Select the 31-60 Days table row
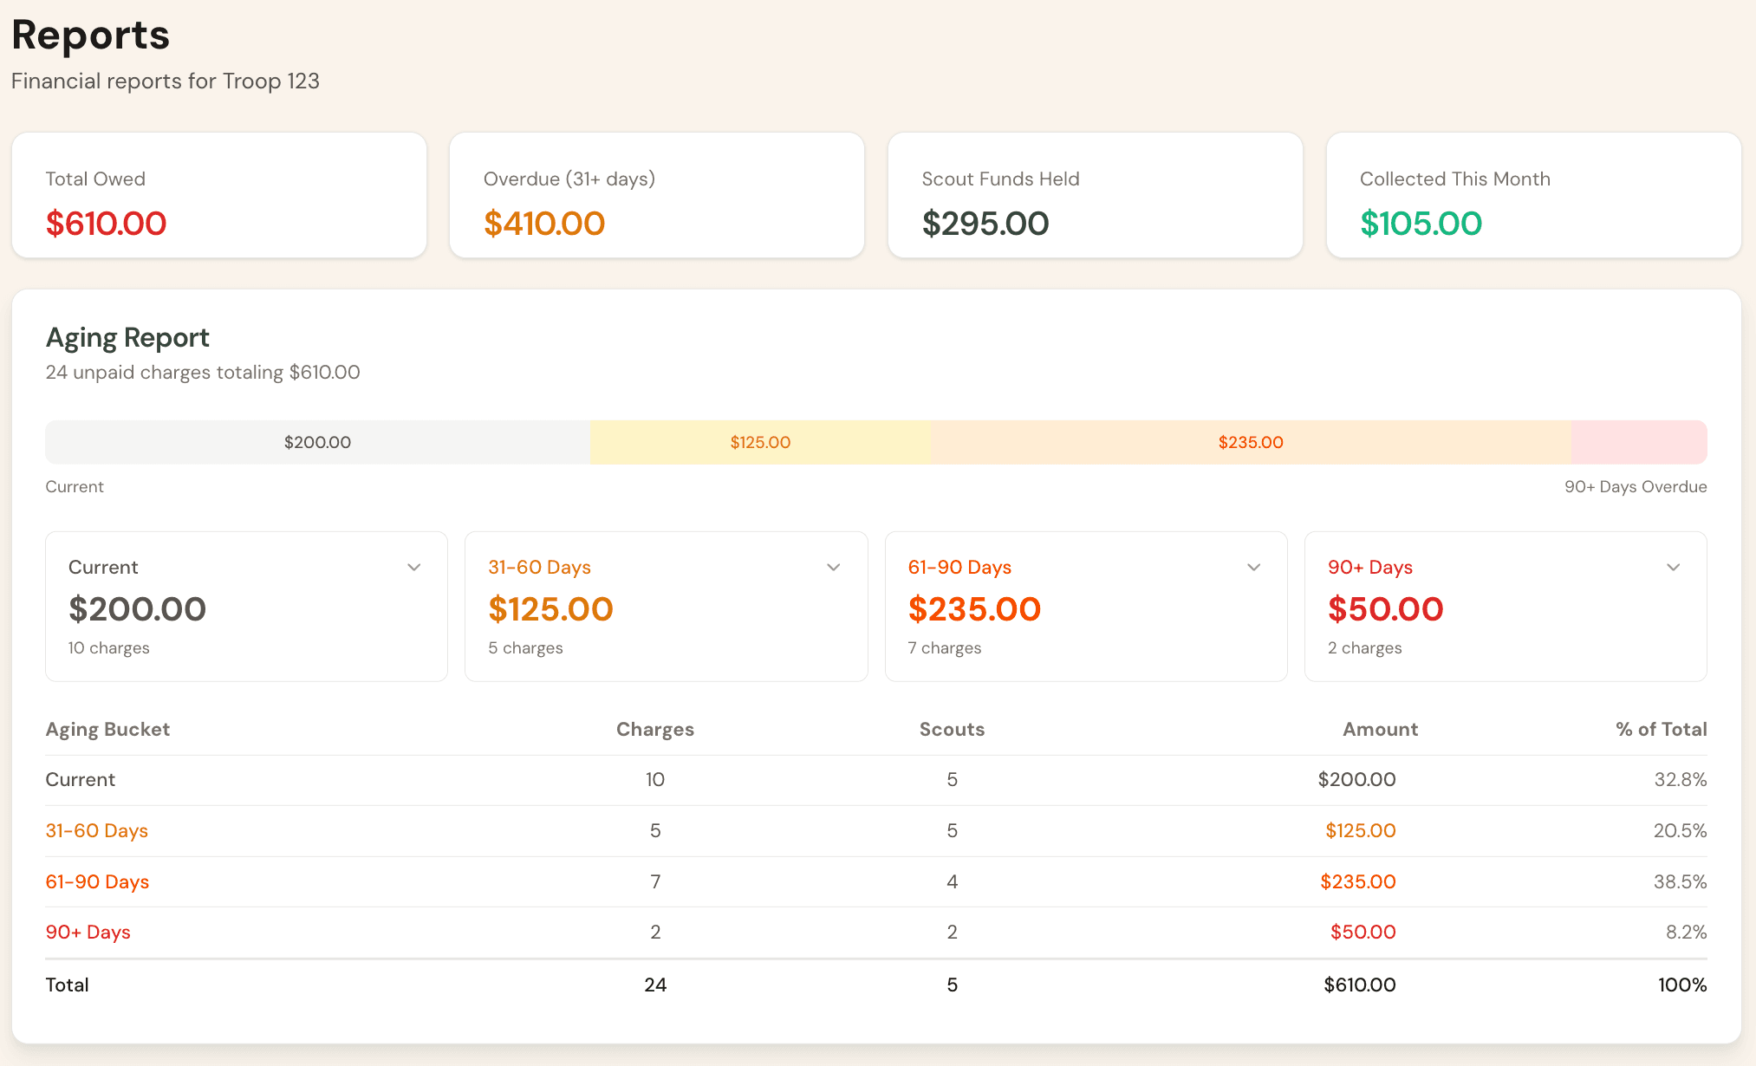The width and height of the screenshot is (1756, 1066). tap(96, 830)
